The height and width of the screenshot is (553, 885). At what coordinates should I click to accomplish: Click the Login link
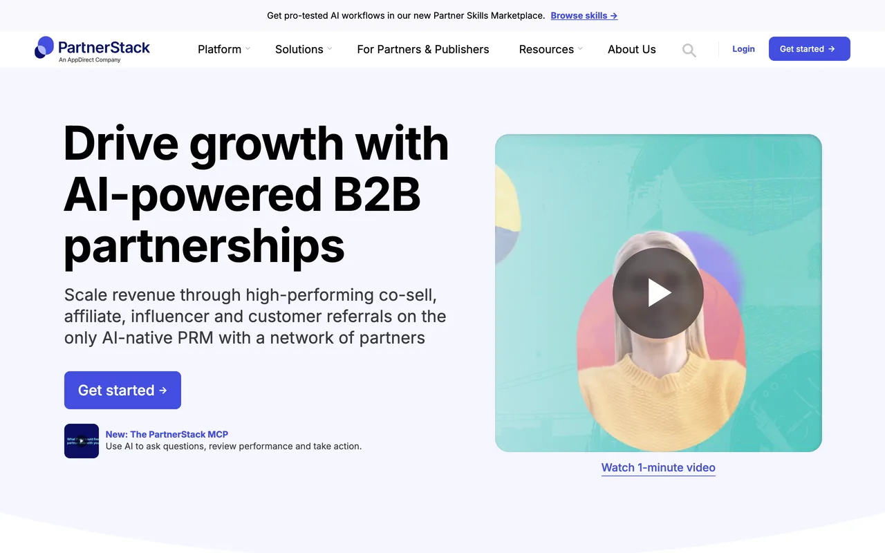click(x=743, y=49)
